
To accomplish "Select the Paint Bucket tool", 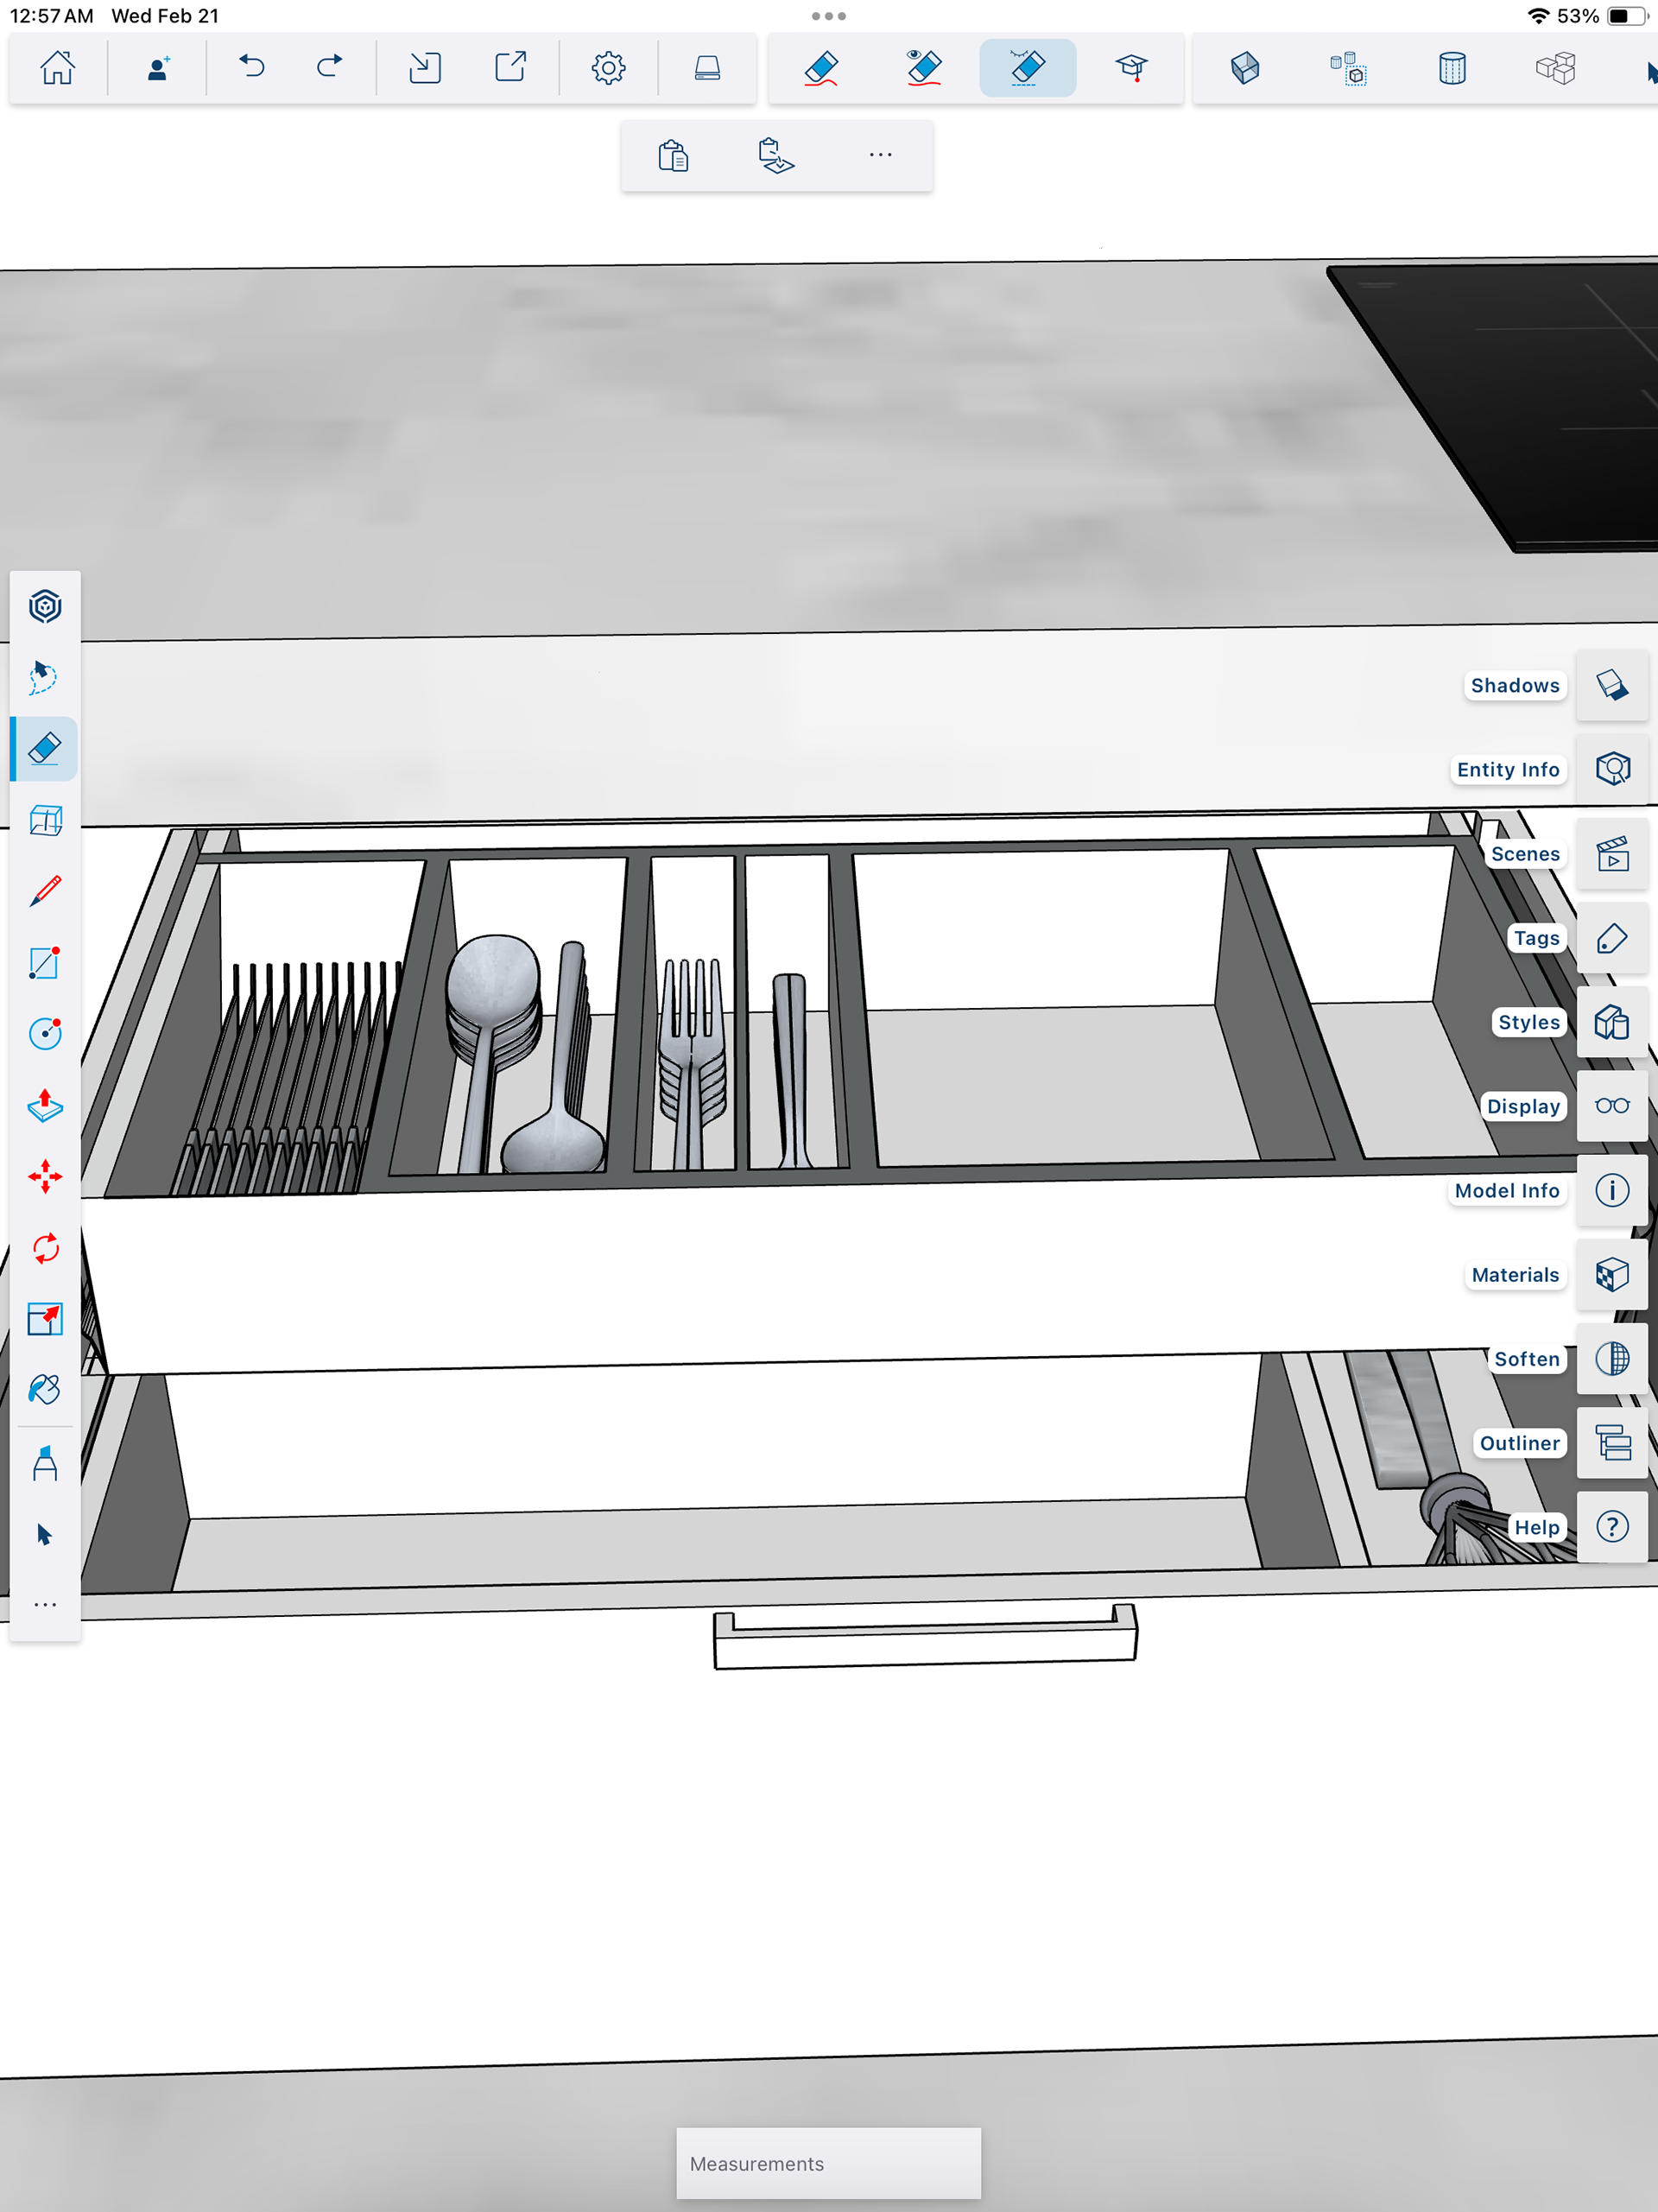I will (x=44, y=1390).
